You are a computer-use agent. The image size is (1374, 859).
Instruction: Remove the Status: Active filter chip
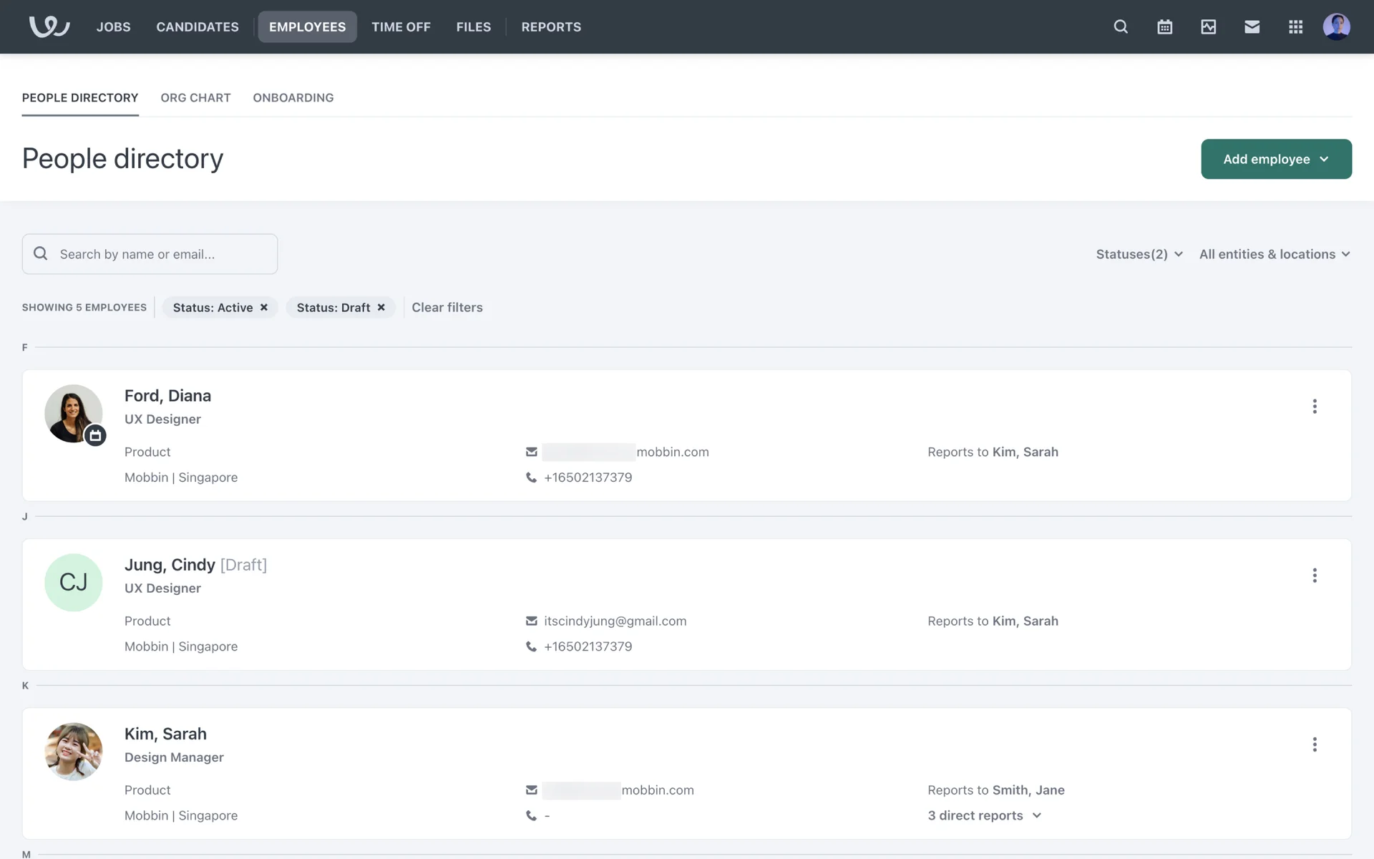click(x=264, y=307)
